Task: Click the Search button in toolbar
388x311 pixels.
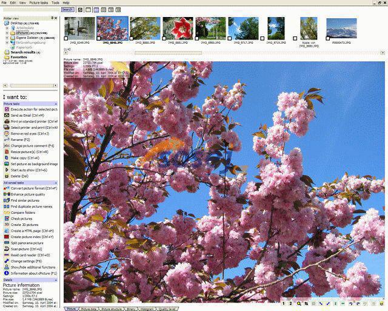Action: [x=67, y=10]
